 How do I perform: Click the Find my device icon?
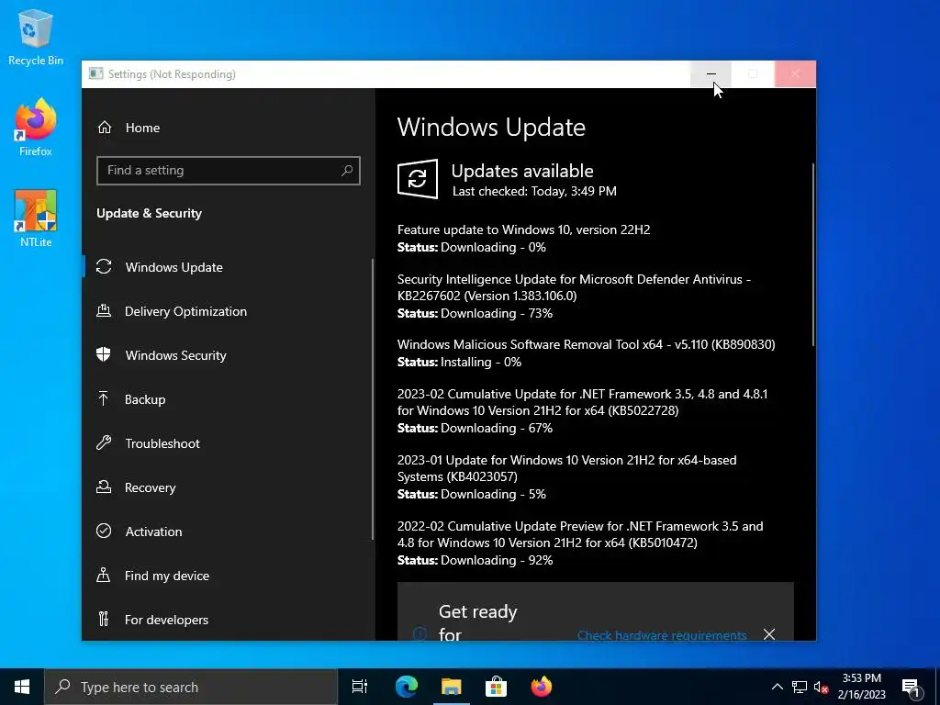[104, 575]
